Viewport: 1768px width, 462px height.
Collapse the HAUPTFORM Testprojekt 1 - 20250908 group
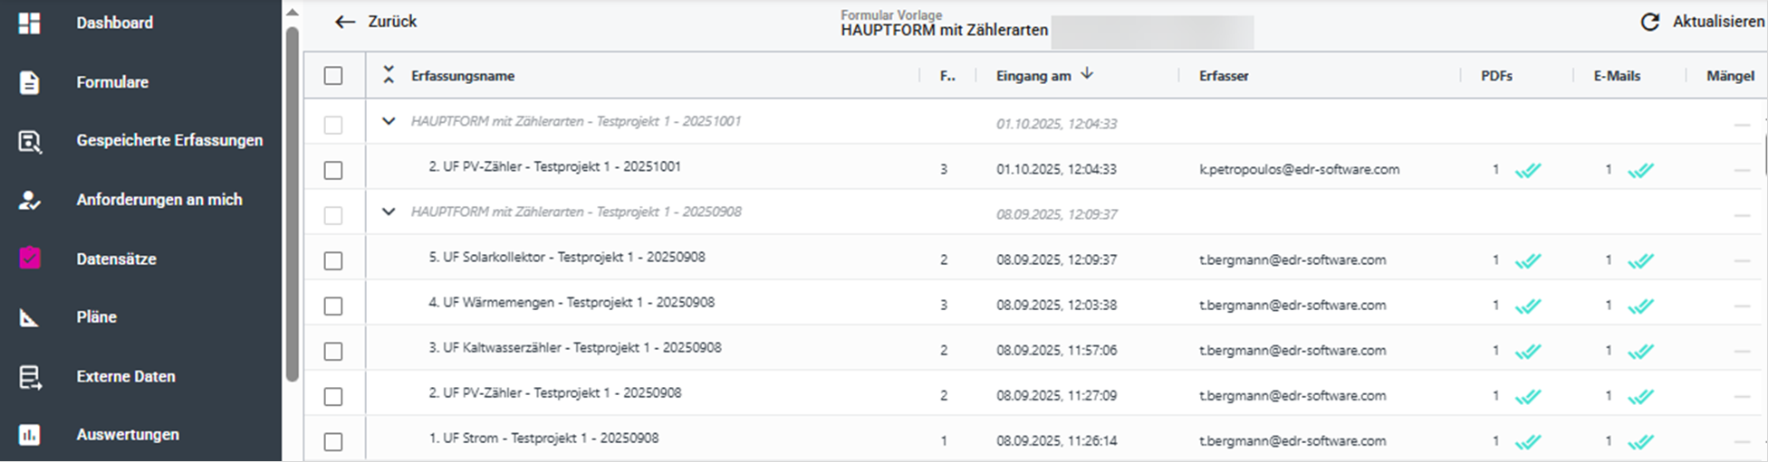click(389, 212)
